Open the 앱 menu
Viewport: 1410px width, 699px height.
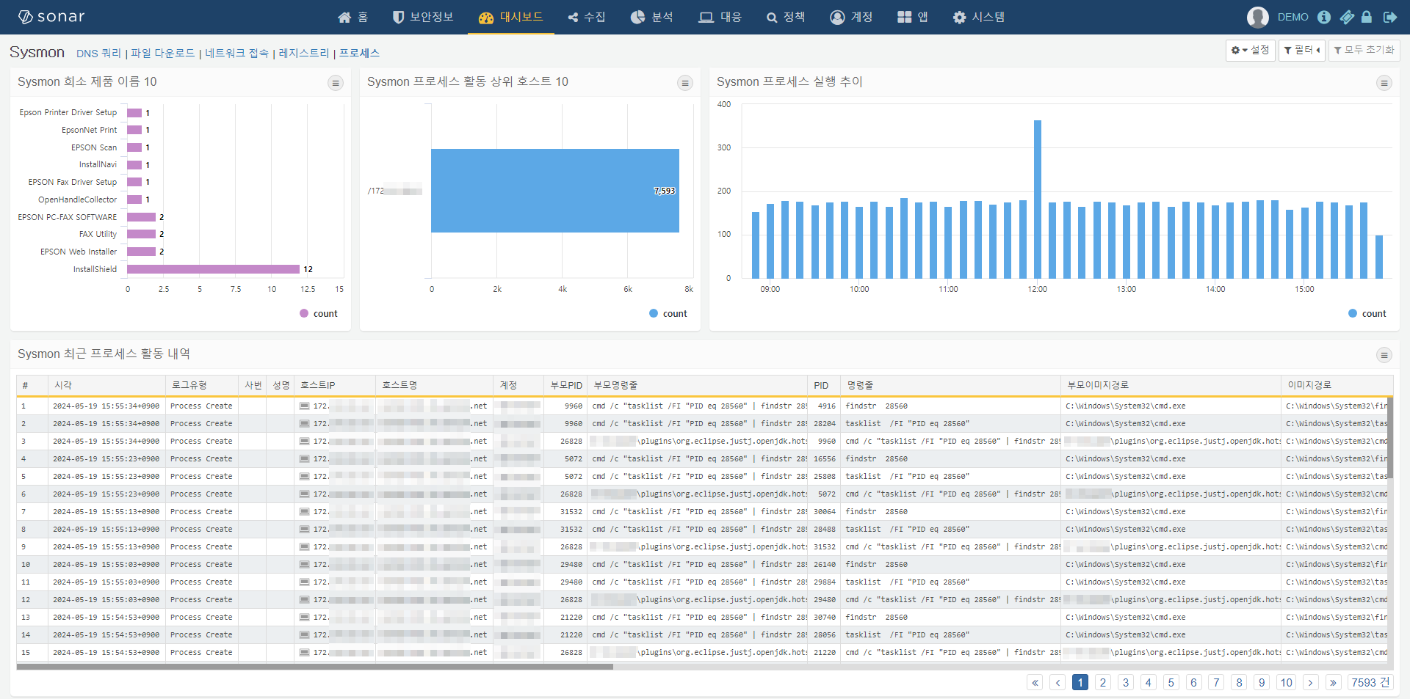pos(913,17)
